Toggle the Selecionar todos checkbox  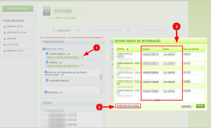click(x=44, y=49)
